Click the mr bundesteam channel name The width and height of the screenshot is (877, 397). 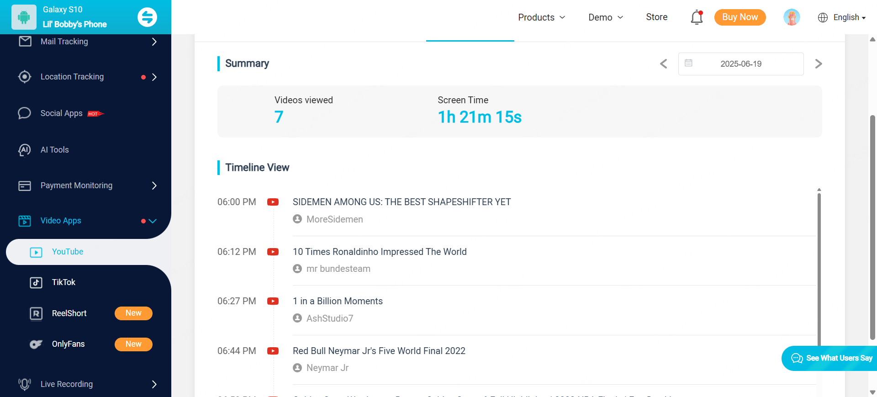338,269
